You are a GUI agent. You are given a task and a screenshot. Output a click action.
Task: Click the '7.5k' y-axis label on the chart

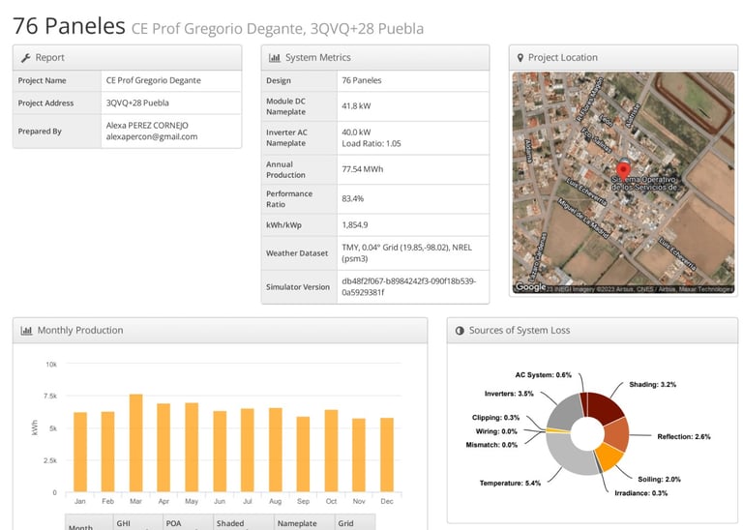pyautogui.click(x=50, y=396)
